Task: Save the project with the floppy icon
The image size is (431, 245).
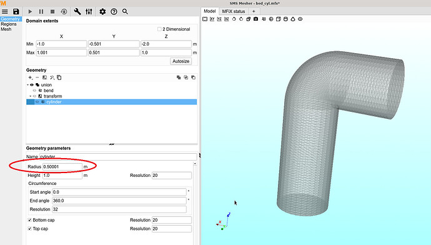Action: coord(16,11)
